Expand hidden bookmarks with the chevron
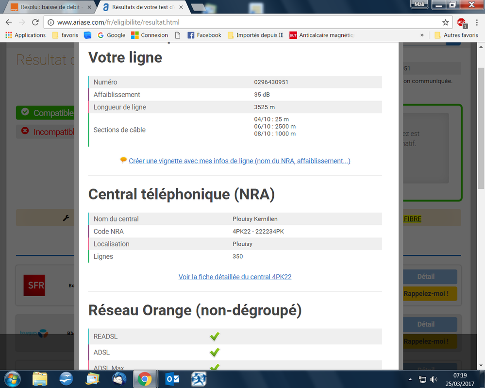This screenshot has width=485, height=388. coord(422,35)
